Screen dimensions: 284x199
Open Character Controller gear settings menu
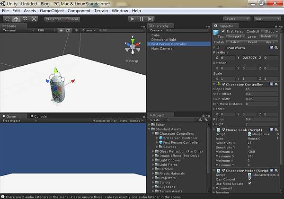(x=276, y=84)
